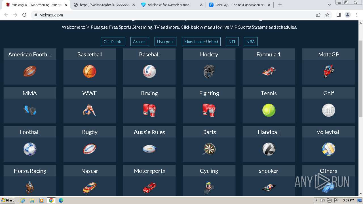Open File Explorer from taskbar
The height and width of the screenshot is (204, 363).
pos(32,200)
